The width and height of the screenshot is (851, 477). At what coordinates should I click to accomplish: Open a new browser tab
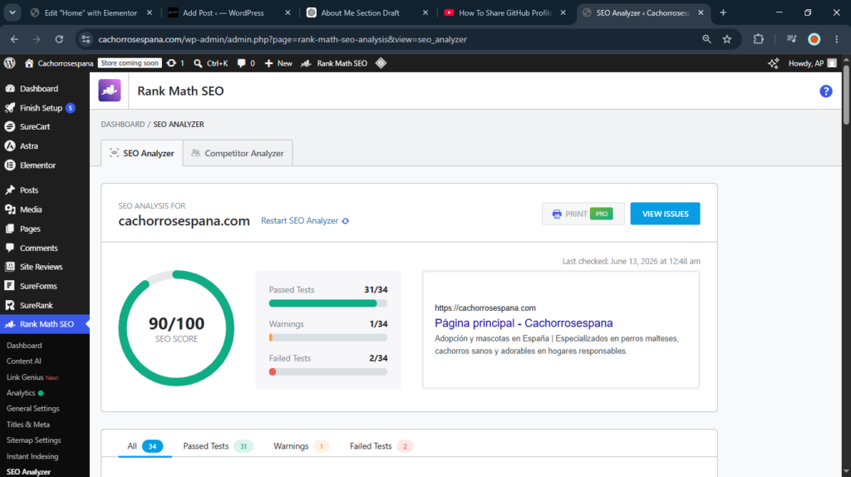[723, 12]
